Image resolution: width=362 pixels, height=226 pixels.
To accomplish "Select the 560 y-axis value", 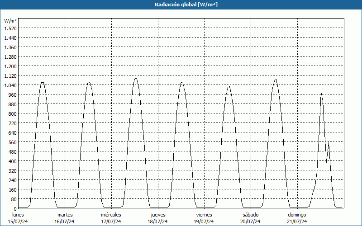I will click(13, 142).
